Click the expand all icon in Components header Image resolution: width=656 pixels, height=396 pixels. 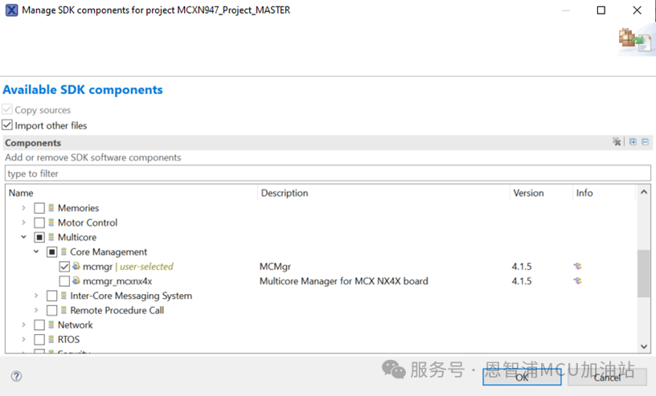click(633, 141)
